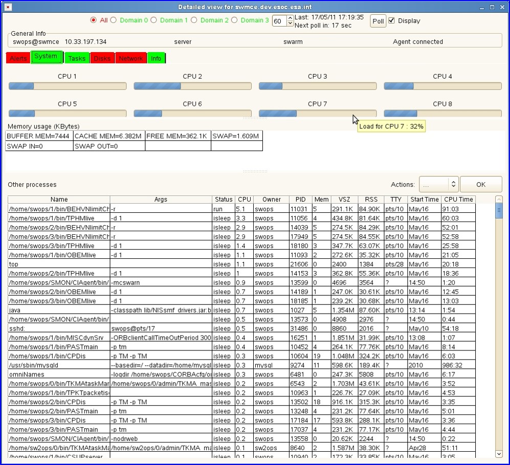Sort by the Owner column header

[x=272, y=200]
